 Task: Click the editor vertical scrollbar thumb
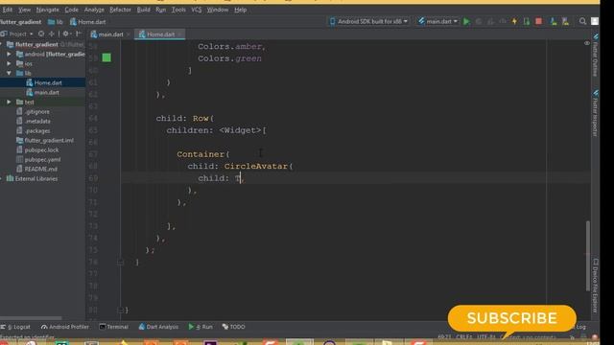(588, 256)
